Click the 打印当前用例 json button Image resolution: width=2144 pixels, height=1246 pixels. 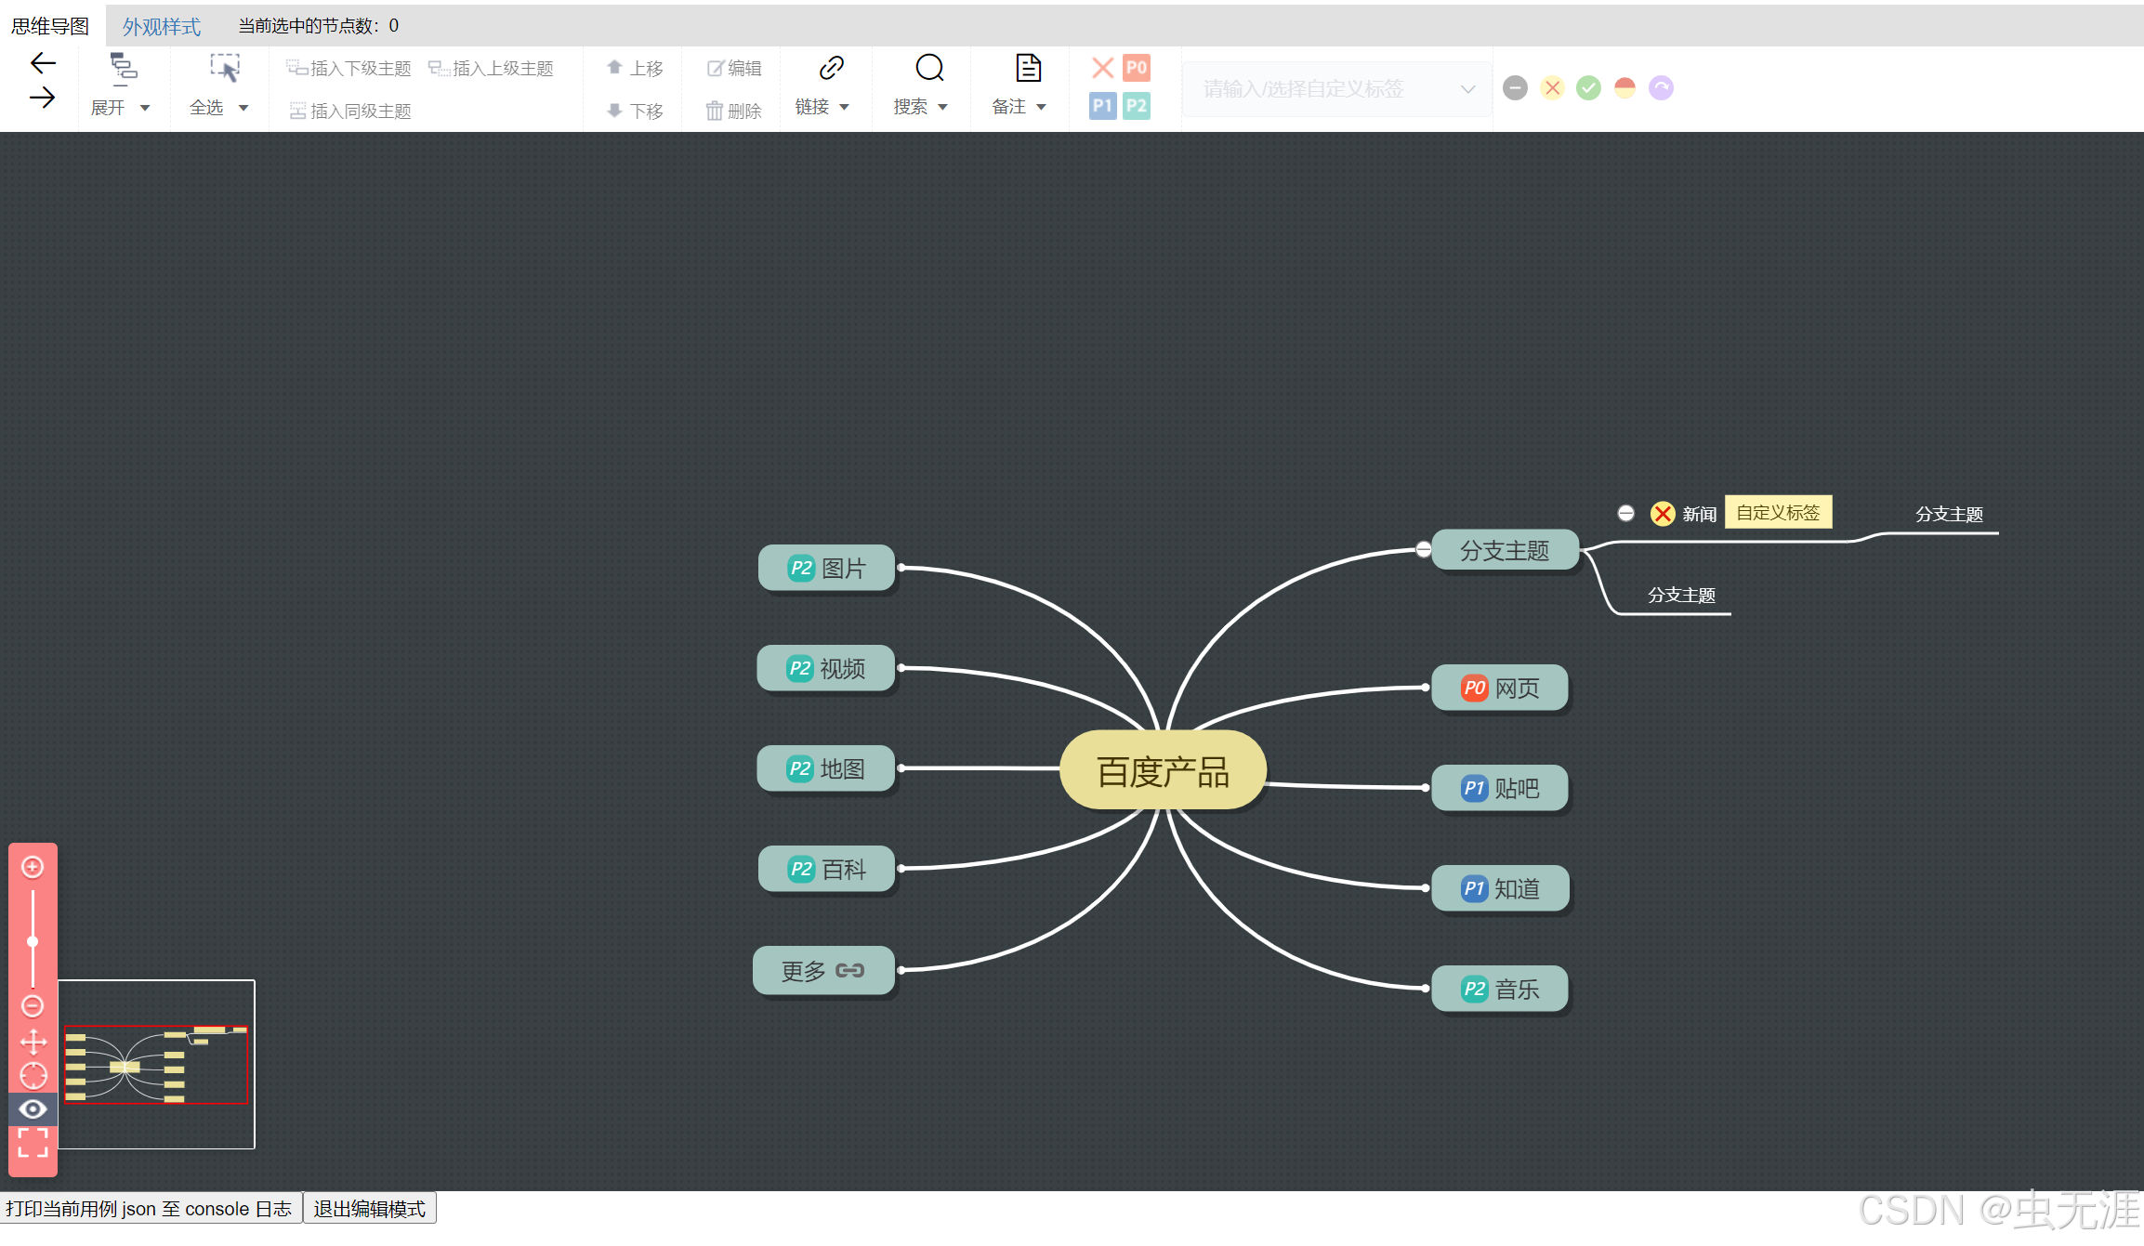[150, 1209]
